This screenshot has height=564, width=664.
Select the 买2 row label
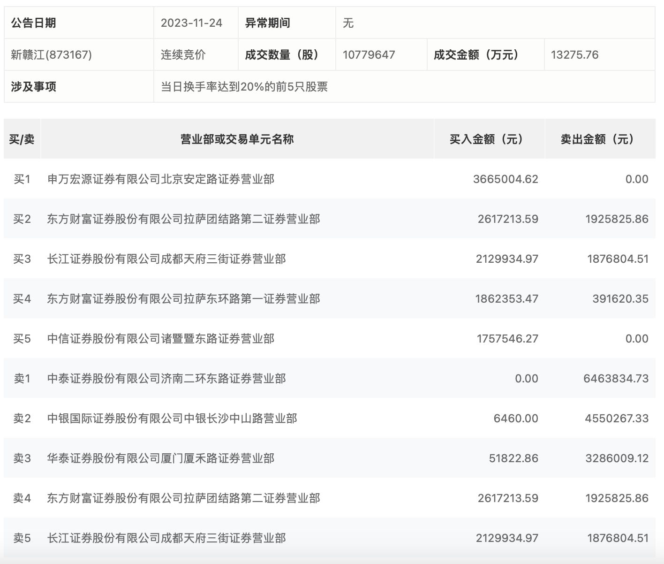coord(22,219)
